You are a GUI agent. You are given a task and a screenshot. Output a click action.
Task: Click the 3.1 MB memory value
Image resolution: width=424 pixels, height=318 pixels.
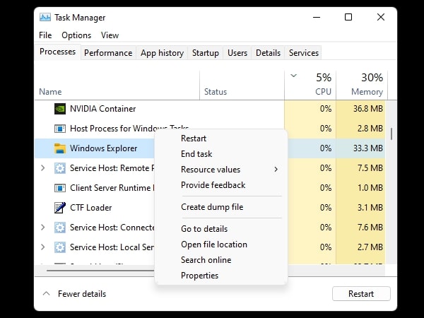coord(370,207)
